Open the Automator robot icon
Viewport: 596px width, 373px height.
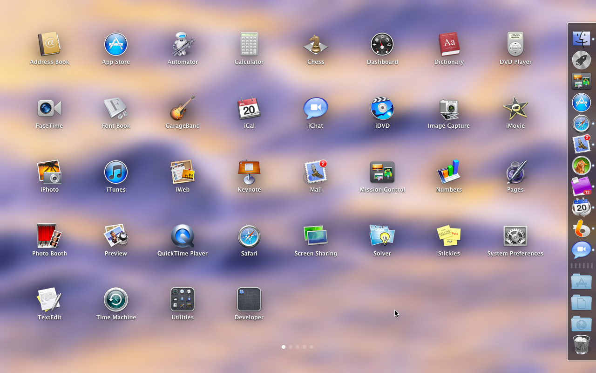point(183,44)
